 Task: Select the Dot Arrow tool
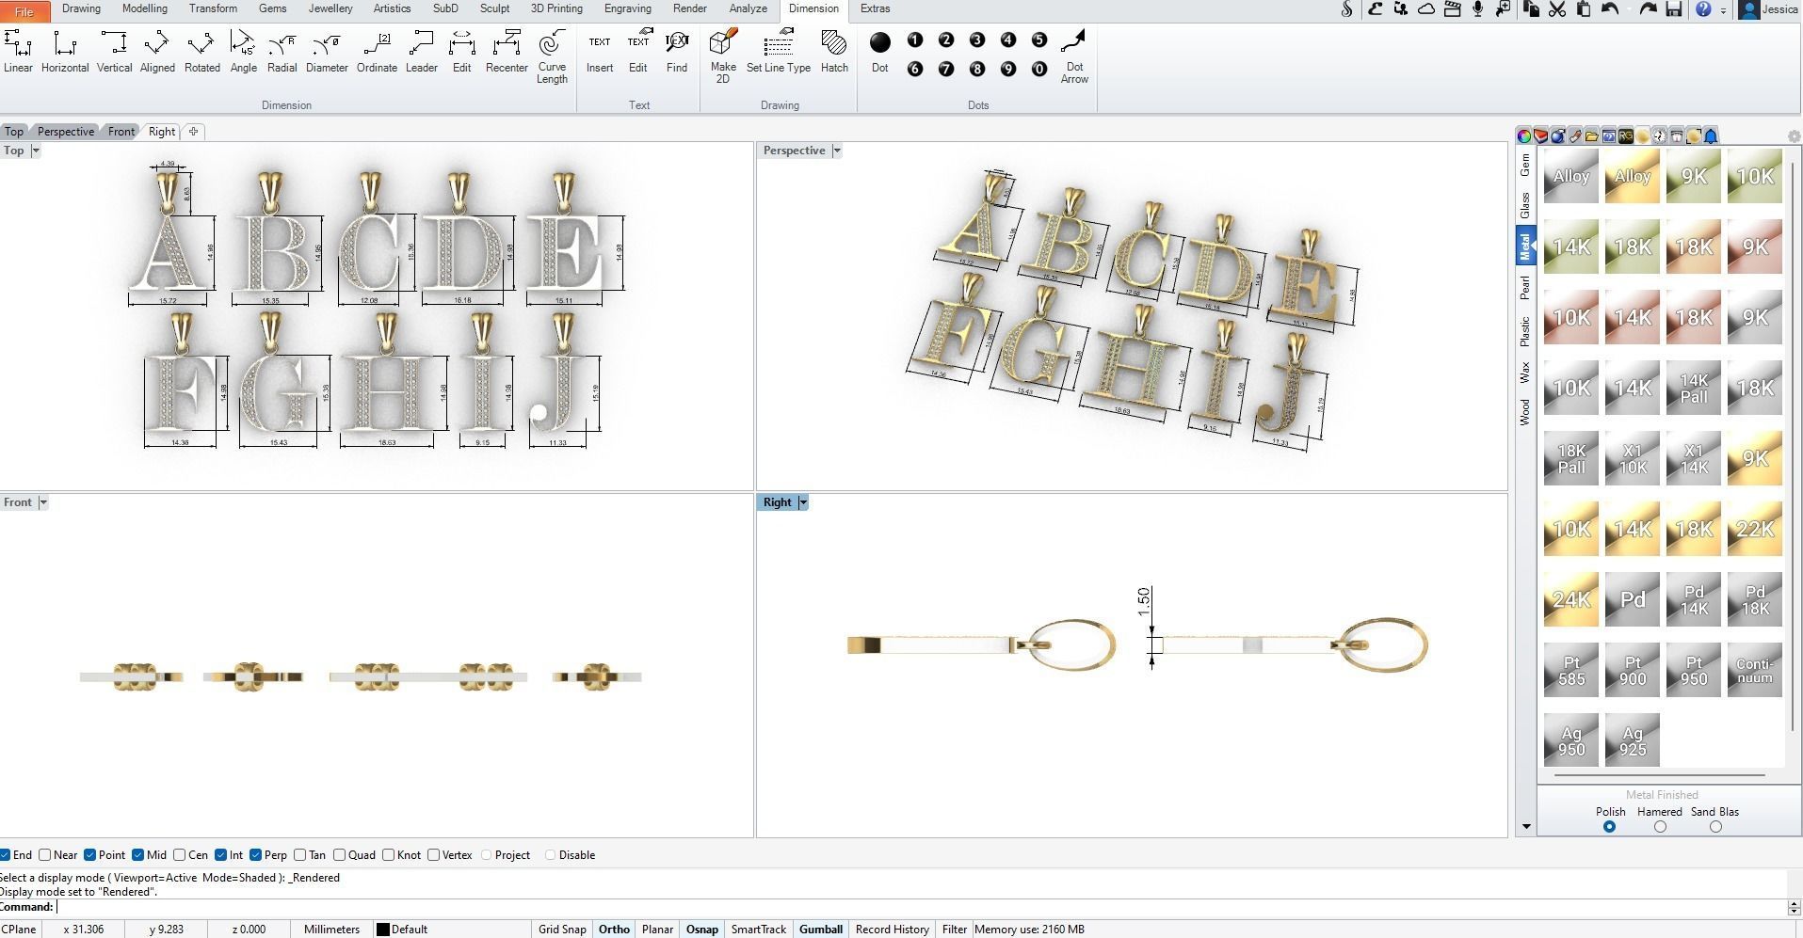click(1074, 57)
